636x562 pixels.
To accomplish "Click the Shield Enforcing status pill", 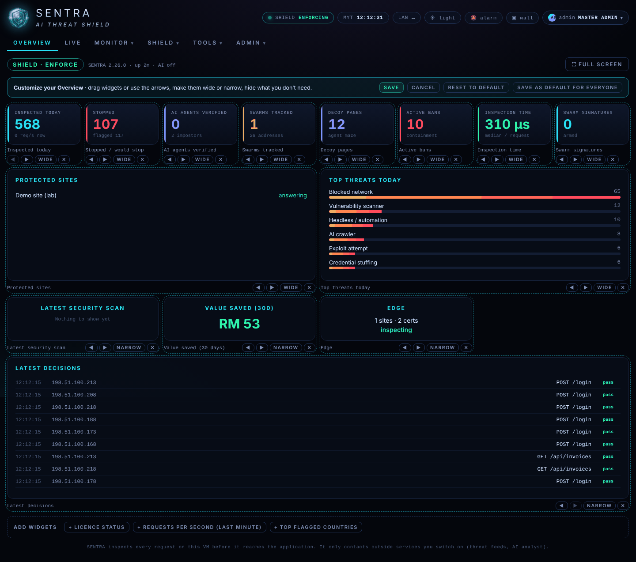I will click(x=298, y=18).
